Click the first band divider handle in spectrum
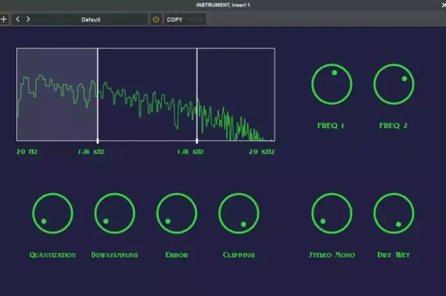Viewport: 446px width, 296px height. pyautogui.click(x=97, y=140)
